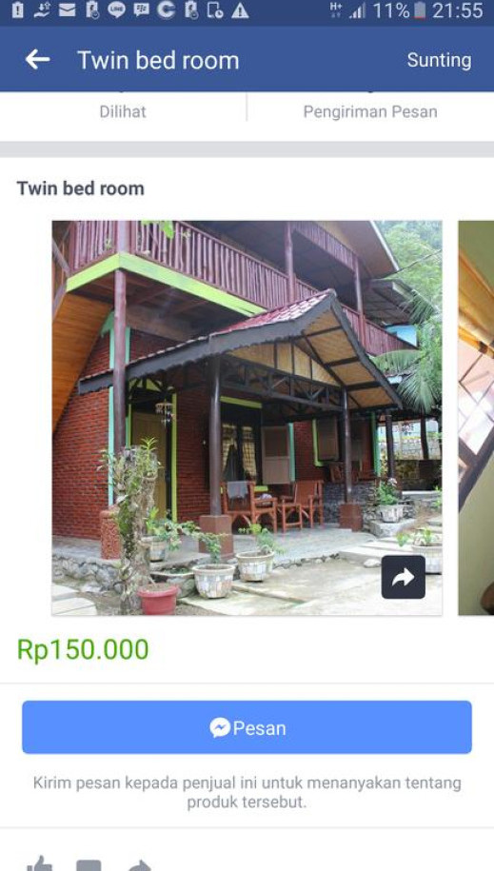Tap the share arrow on house photo
The width and height of the screenshot is (494, 871).
click(x=404, y=577)
